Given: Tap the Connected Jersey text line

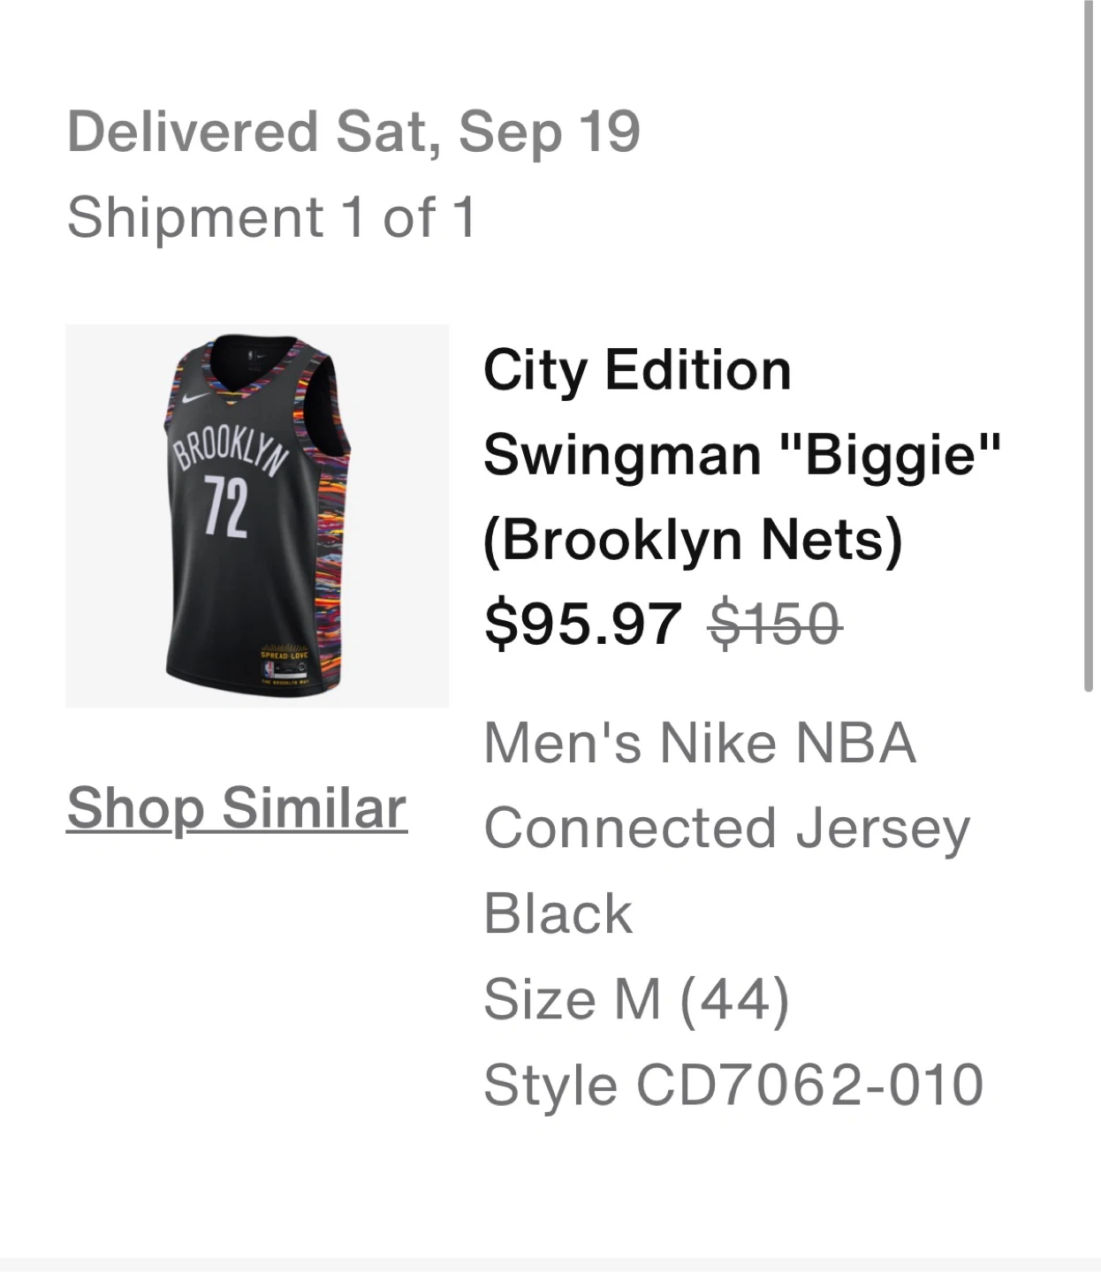Looking at the screenshot, I should point(726,828).
